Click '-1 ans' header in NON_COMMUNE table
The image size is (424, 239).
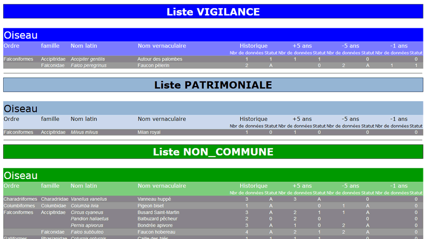click(399, 186)
